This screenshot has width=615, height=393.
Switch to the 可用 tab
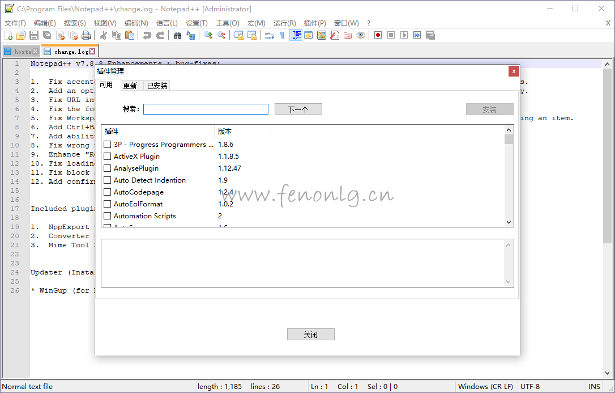[106, 85]
